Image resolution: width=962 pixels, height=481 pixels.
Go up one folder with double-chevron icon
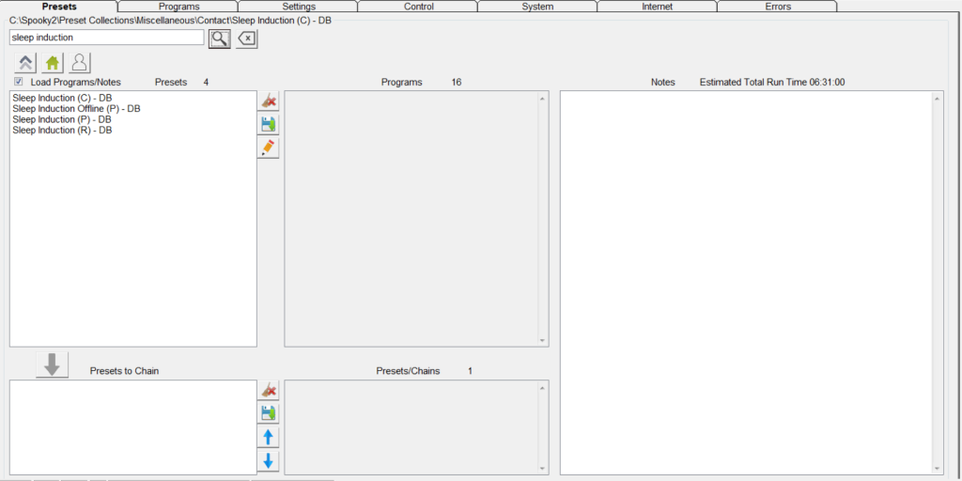pos(25,63)
